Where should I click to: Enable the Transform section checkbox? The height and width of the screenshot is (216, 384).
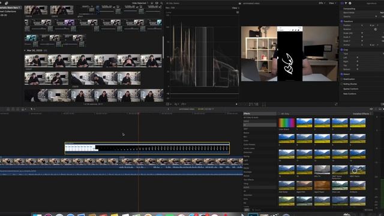click(x=341, y=22)
